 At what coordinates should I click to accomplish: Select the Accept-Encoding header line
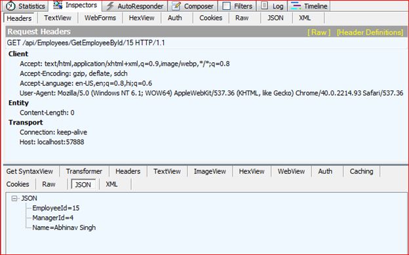coord(73,73)
